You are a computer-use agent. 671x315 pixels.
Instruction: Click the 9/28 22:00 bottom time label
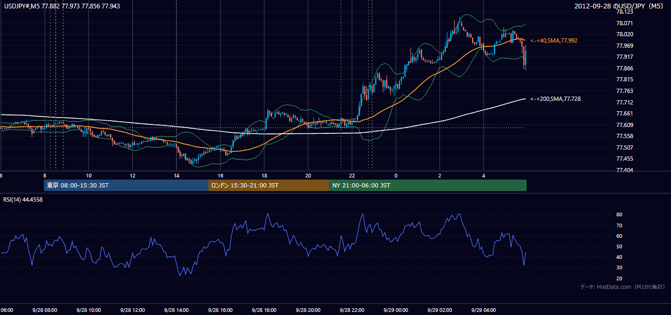[x=352, y=310]
